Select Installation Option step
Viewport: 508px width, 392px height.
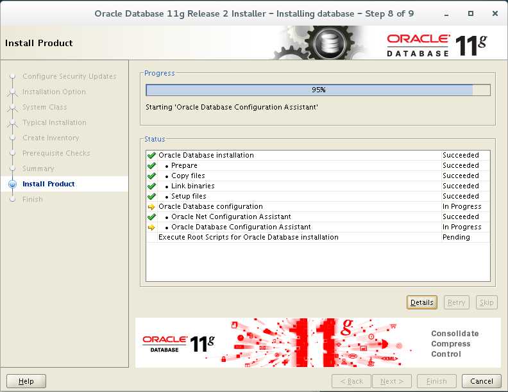[54, 92]
